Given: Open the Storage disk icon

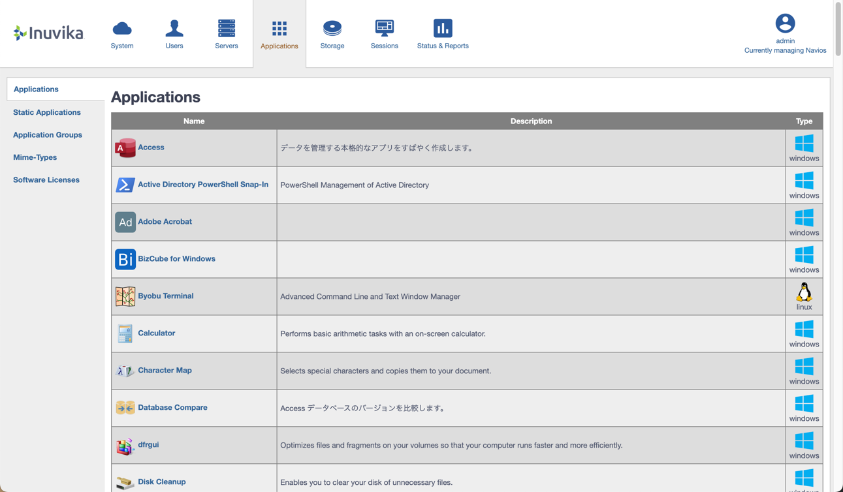Looking at the screenshot, I should (332, 28).
